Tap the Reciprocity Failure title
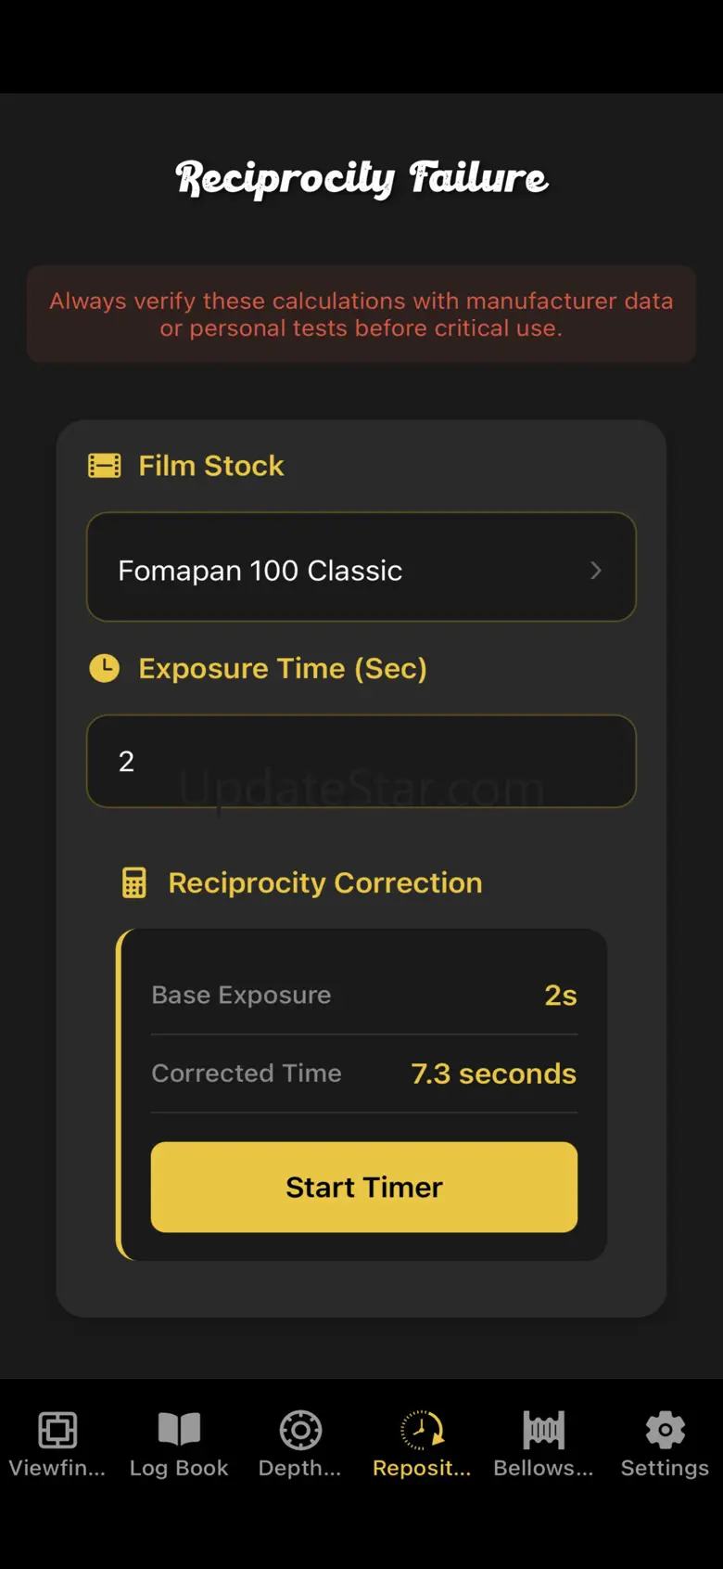This screenshot has width=723, height=1569. tap(361, 178)
